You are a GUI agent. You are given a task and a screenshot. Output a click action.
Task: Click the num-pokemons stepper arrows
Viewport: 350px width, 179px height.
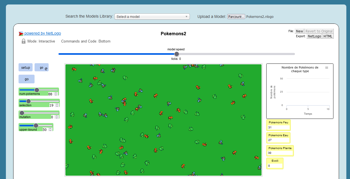[56, 94]
